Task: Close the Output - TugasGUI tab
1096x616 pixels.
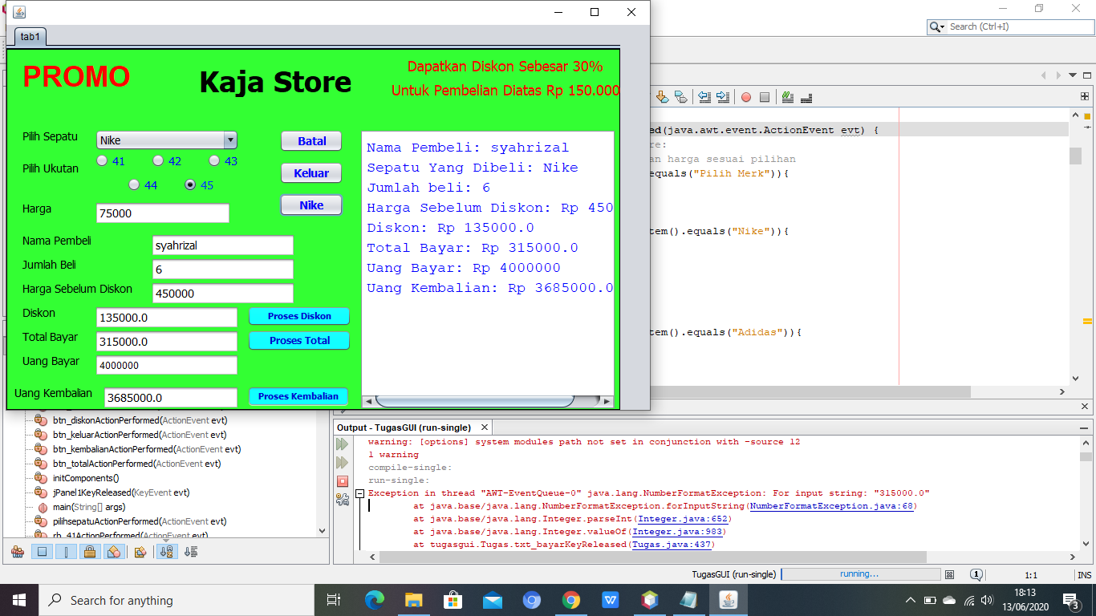Action: (485, 428)
